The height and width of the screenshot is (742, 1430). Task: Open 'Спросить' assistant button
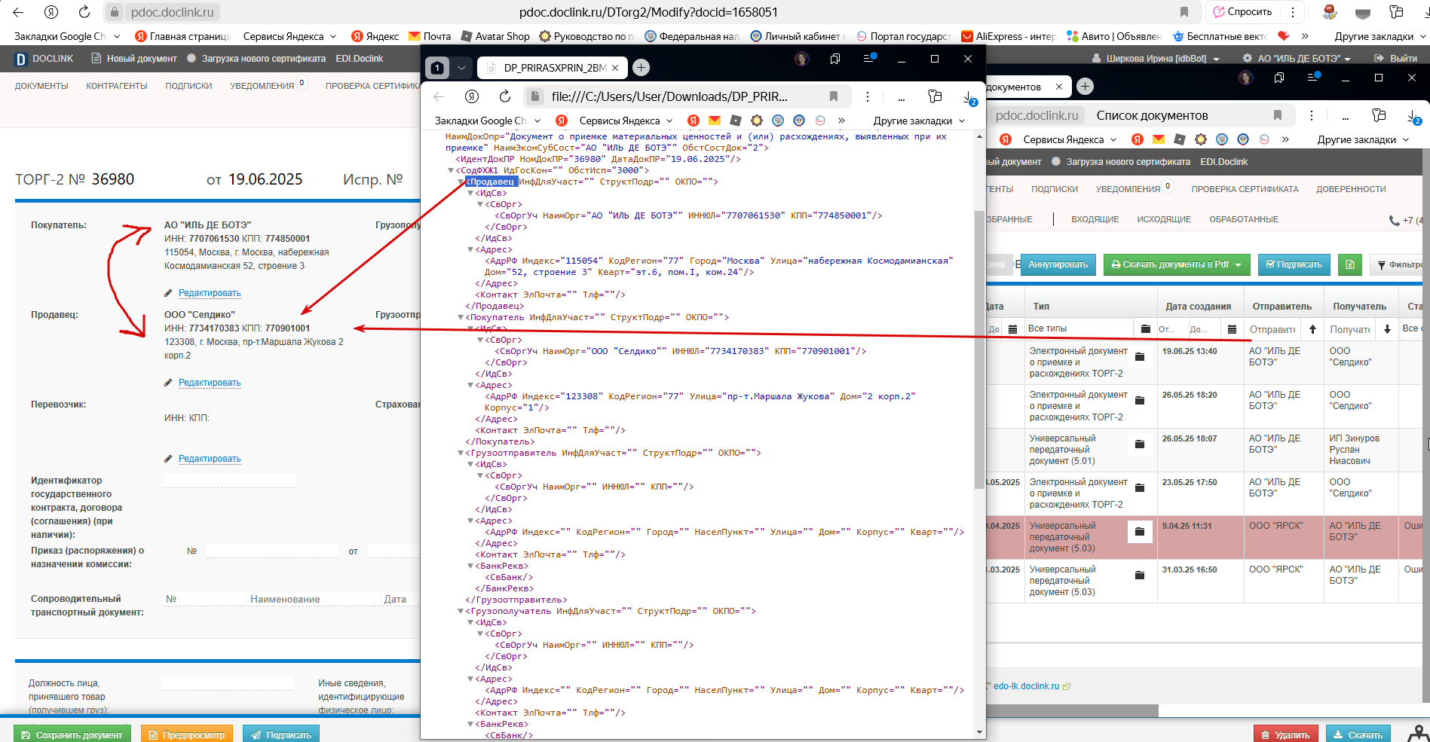(x=1242, y=12)
